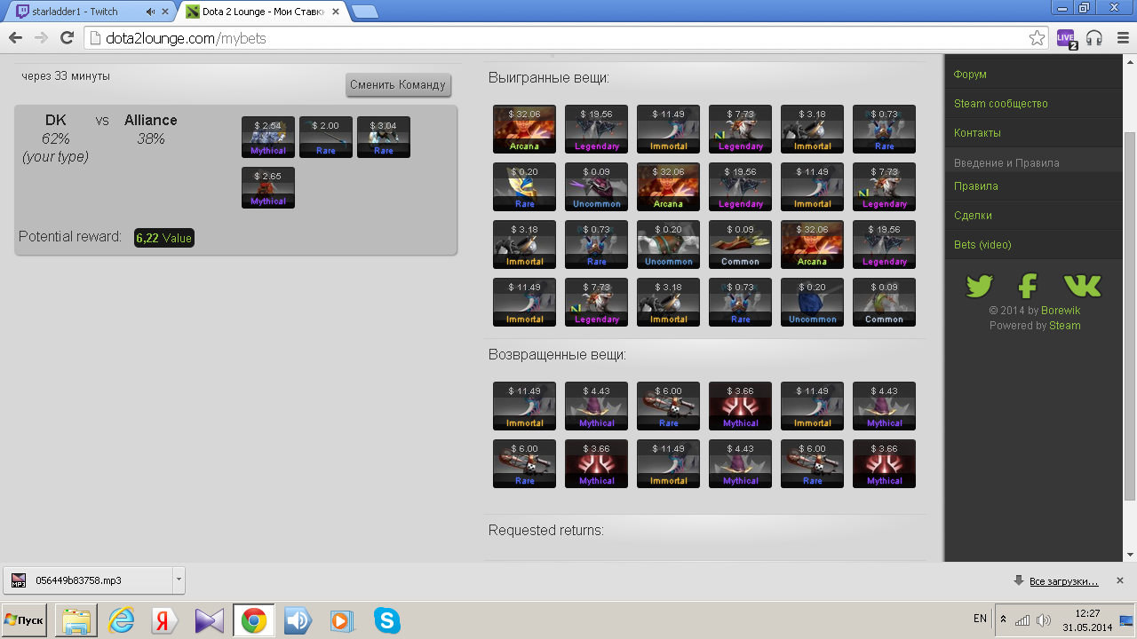This screenshot has width=1137, height=639.
Task: Click the 6,22 Value reward badge
Action: click(x=164, y=238)
